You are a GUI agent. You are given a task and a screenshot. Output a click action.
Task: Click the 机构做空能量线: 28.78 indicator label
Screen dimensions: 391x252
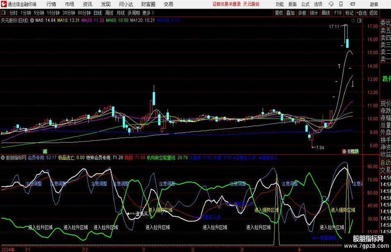pyautogui.click(x=167, y=158)
